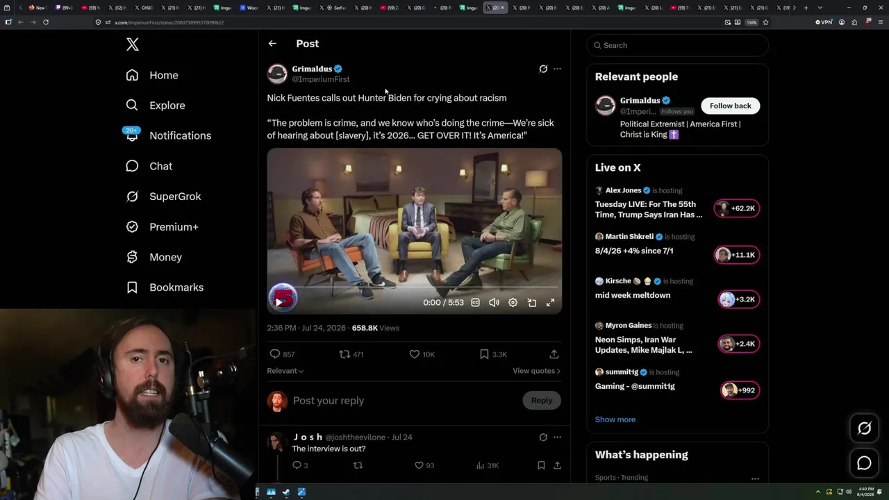Reply to the post with 857 replies
The width and height of the screenshot is (889, 500).
[282, 354]
